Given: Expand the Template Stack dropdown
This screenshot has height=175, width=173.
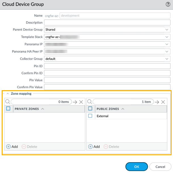Looking at the screenshot, I should point(167,37).
